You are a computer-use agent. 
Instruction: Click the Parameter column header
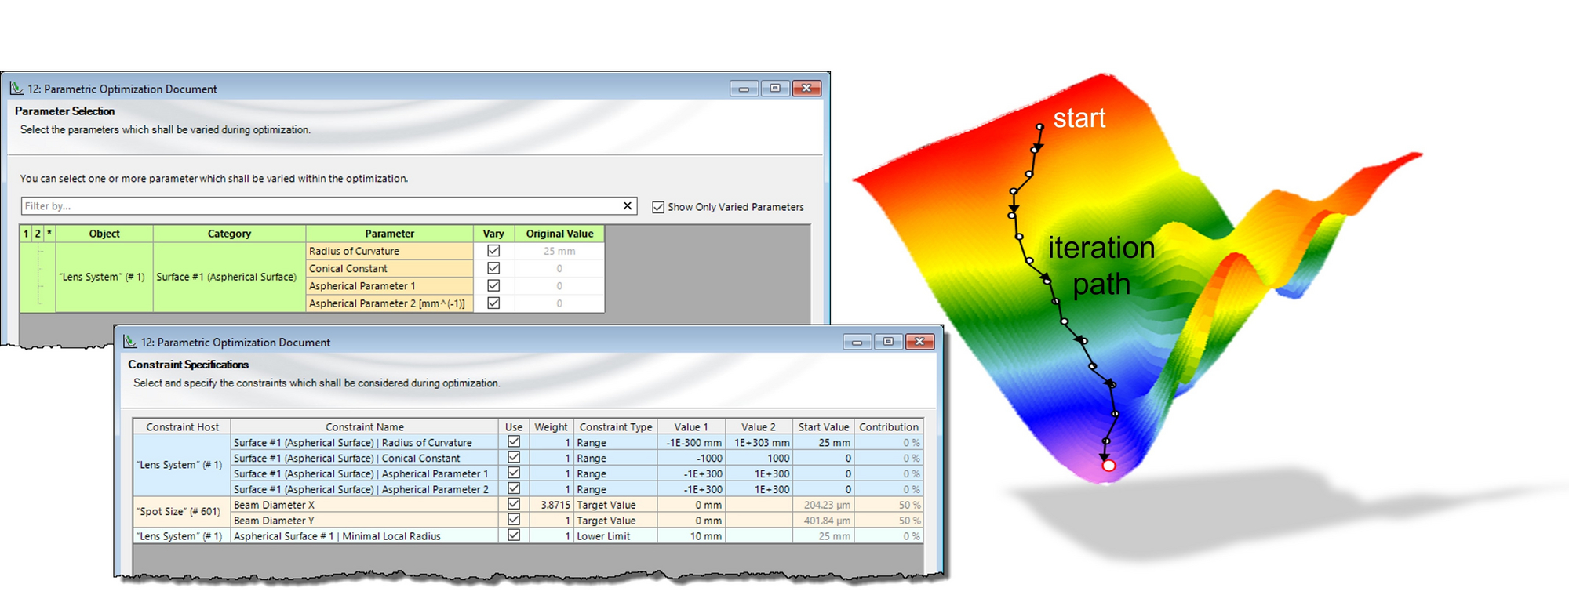[389, 234]
